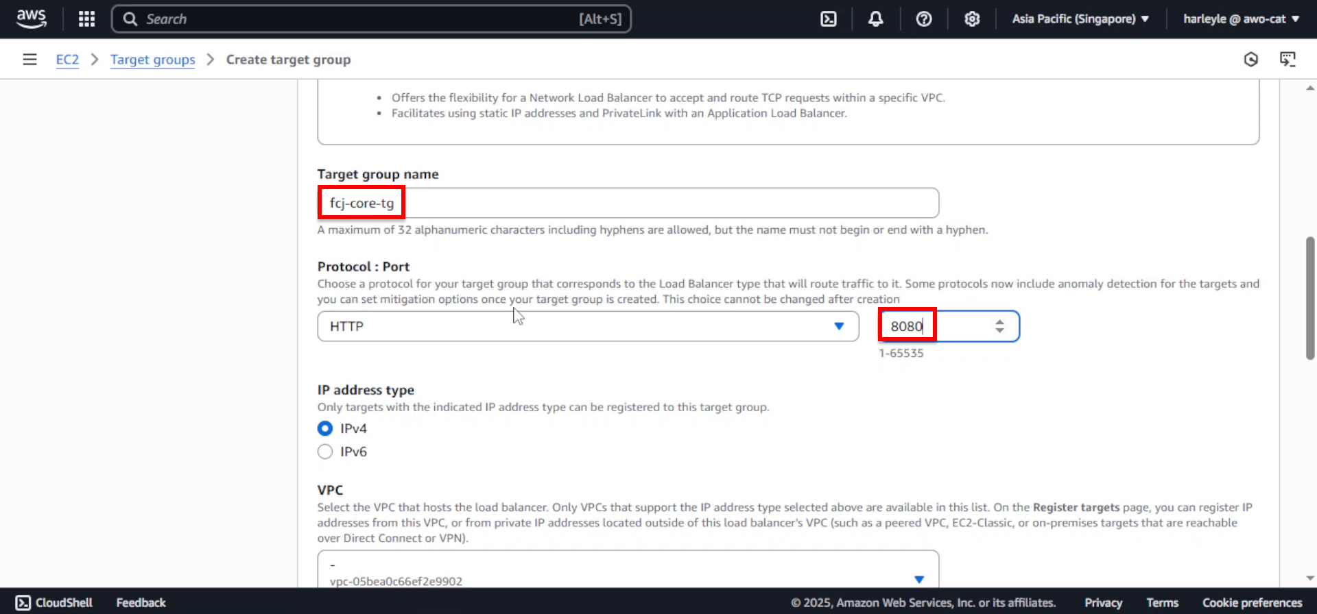The image size is (1317, 614).
Task: Open the tutorials panel icon
Action: (x=1288, y=60)
